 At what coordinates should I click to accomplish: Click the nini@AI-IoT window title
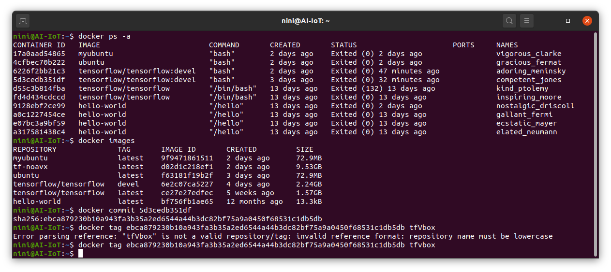[x=305, y=21]
